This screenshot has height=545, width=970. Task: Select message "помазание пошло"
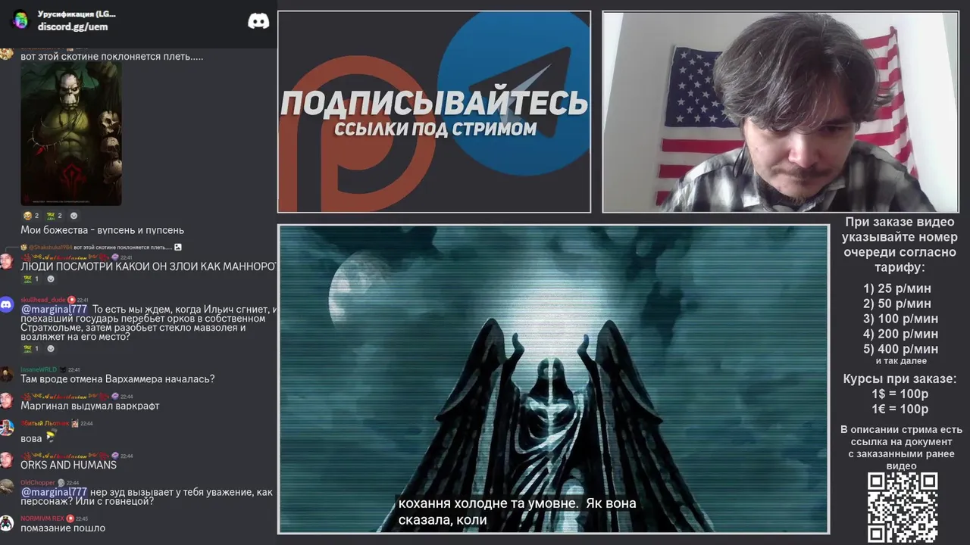pyautogui.click(x=63, y=528)
